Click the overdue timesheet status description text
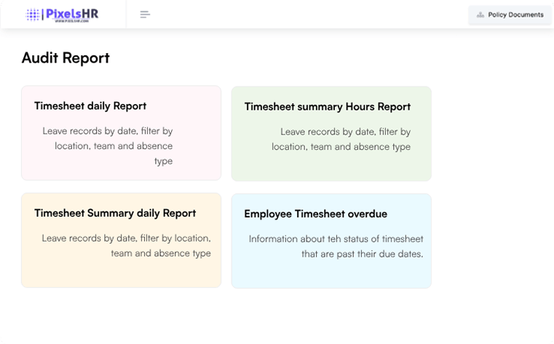The image size is (554, 344). pos(336,246)
